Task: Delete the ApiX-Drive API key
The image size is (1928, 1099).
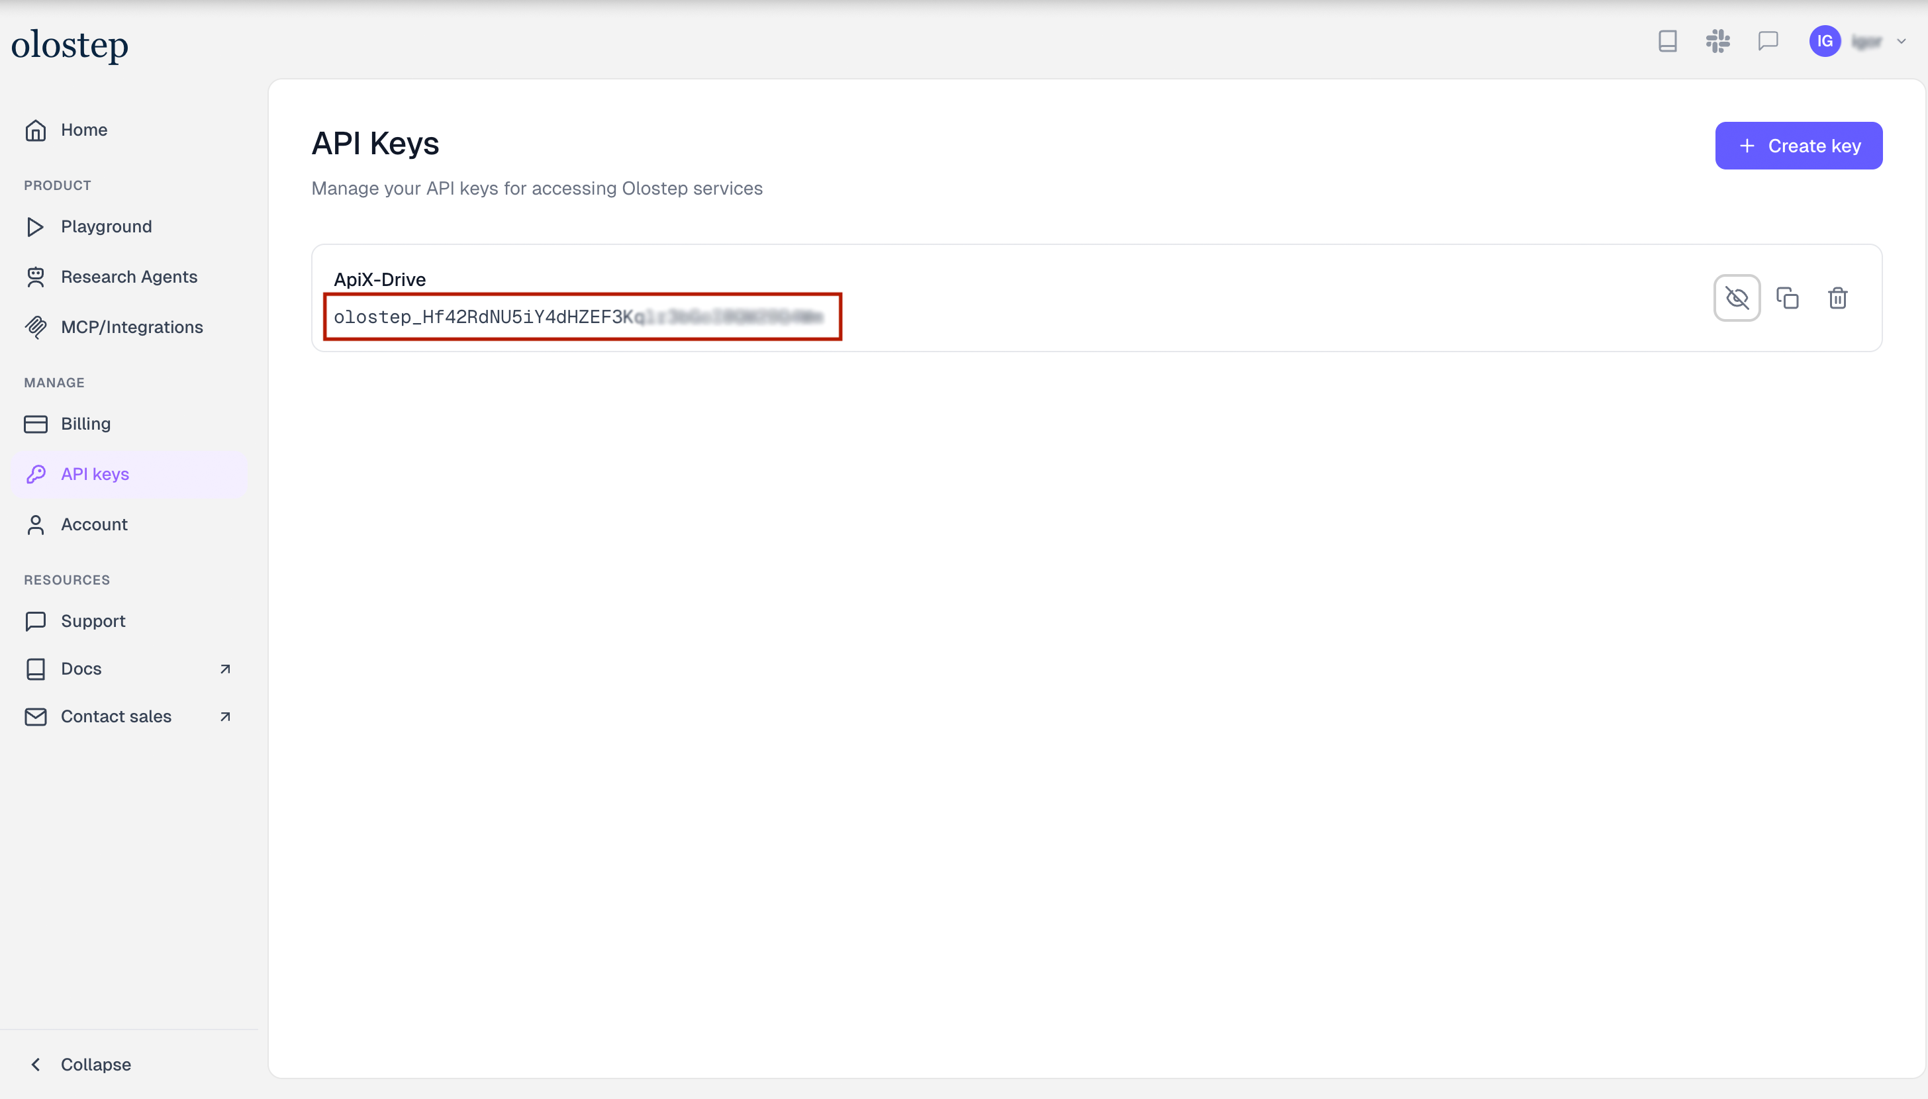Action: [1838, 298]
